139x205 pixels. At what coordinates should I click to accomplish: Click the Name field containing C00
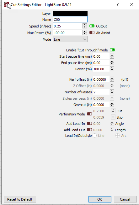(x=70, y=20)
